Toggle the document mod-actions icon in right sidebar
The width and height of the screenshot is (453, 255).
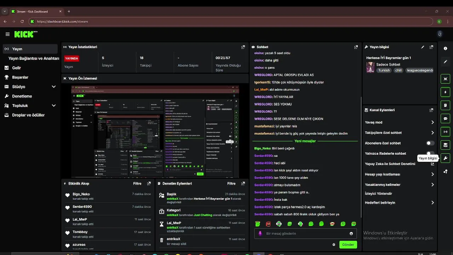(x=445, y=105)
